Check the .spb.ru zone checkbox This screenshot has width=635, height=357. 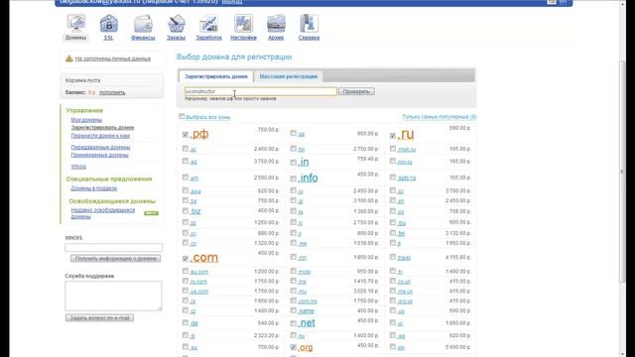(x=393, y=178)
